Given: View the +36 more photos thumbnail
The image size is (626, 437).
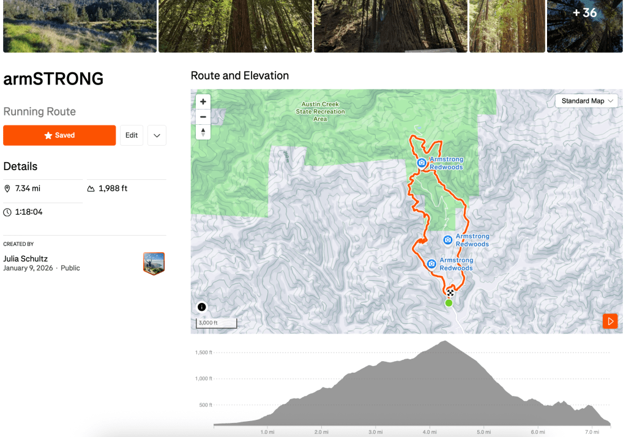Looking at the screenshot, I should coord(585,26).
